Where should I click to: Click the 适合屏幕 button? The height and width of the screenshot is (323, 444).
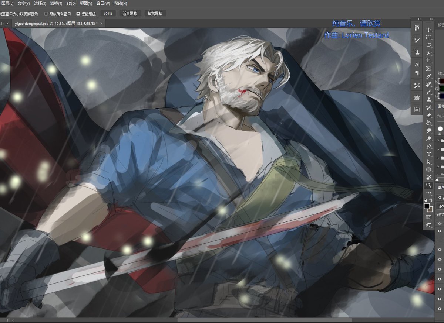(130, 14)
